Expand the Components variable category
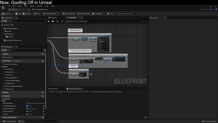The height and width of the screenshot is (123, 218). [1, 99]
